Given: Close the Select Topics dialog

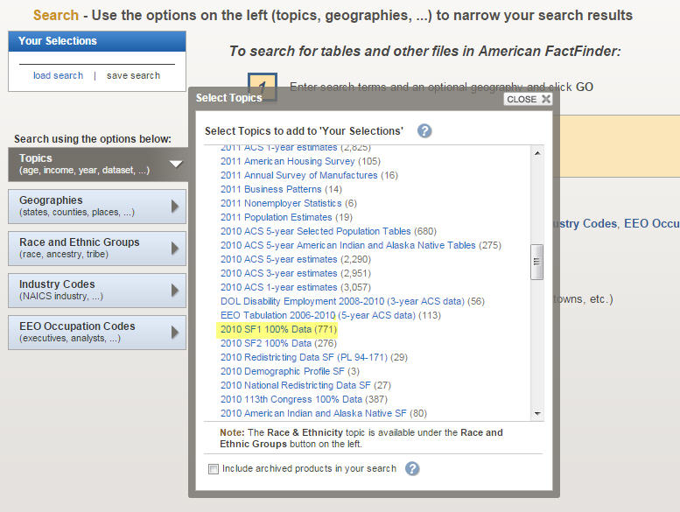Looking at the screenshot, I should (x=528, y=99).
